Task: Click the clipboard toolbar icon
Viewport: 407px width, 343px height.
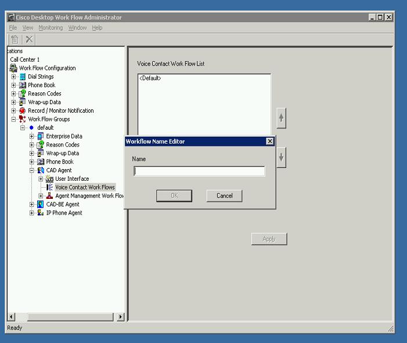Action: [x=15, y=40]
